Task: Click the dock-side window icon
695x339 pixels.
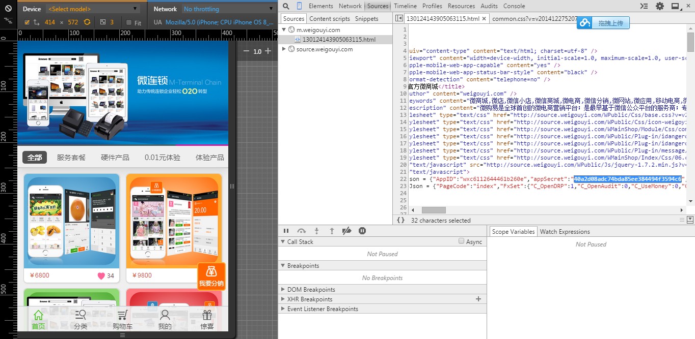Action: (675, 6)
